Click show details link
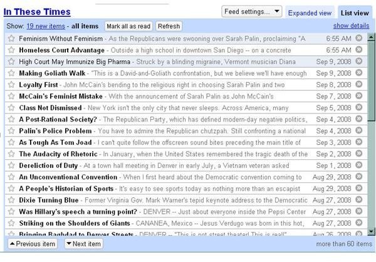376x262 pixels. coord(351,26)
